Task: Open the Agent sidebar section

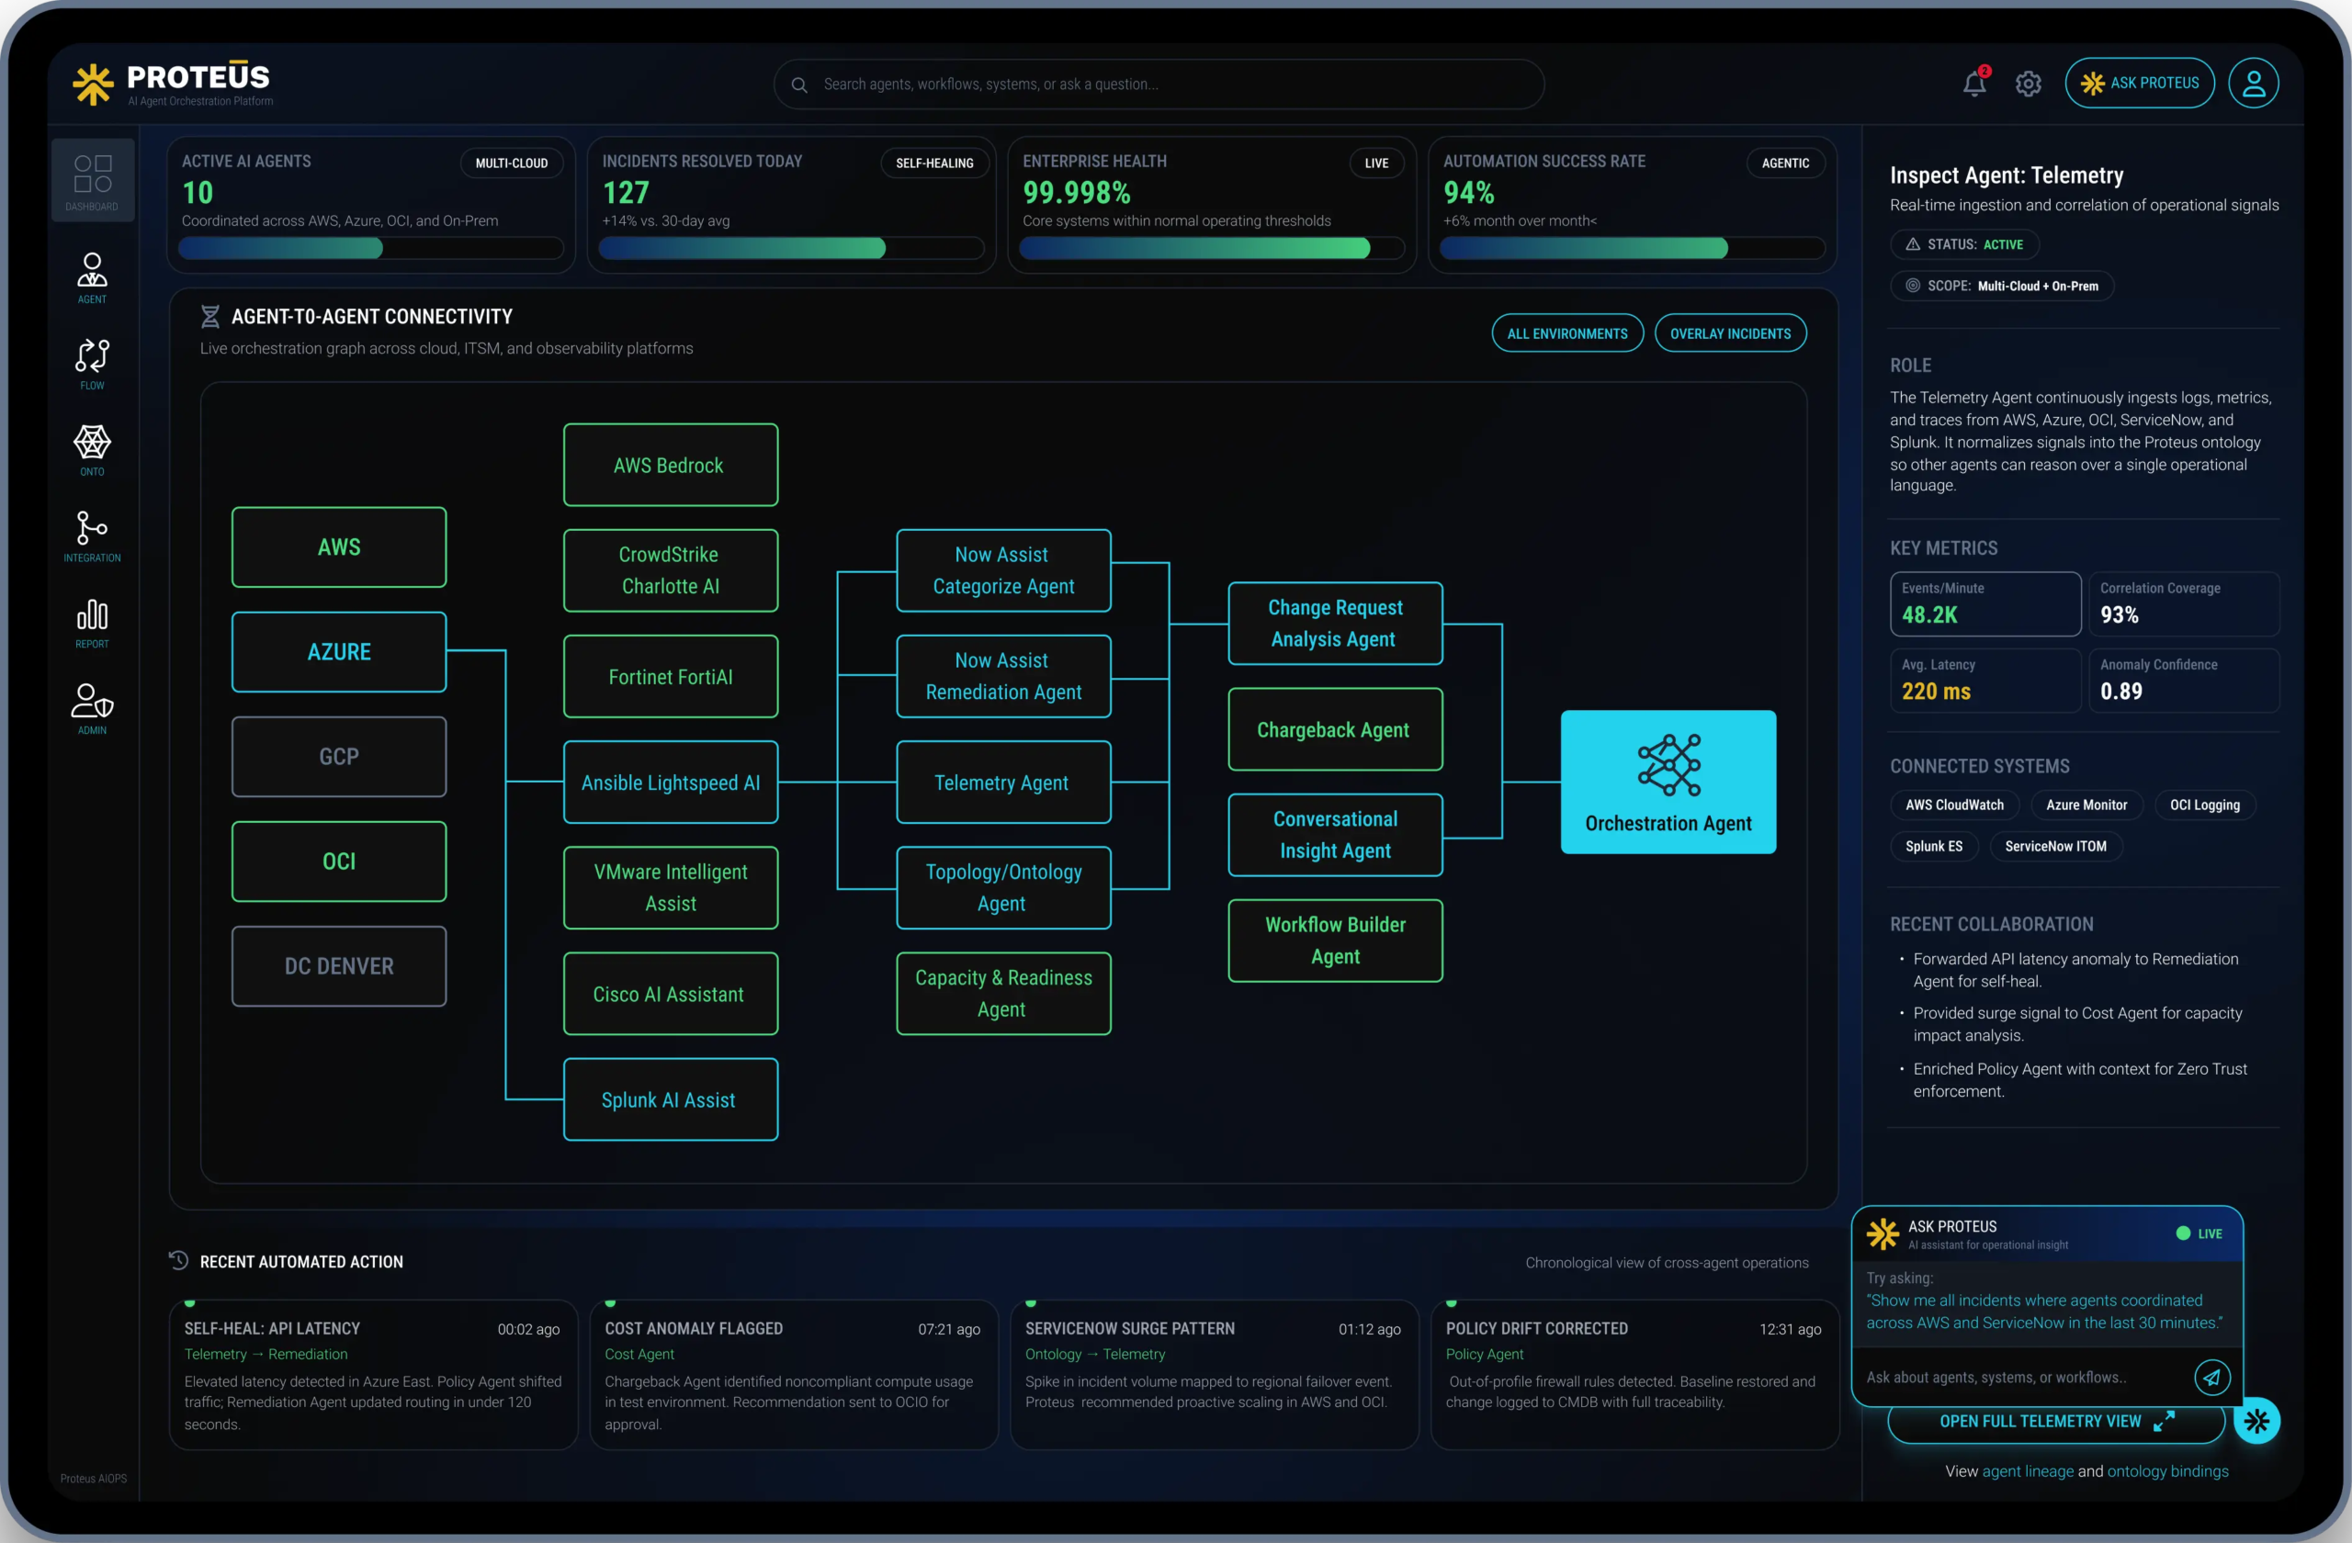Action: (92, 276)
